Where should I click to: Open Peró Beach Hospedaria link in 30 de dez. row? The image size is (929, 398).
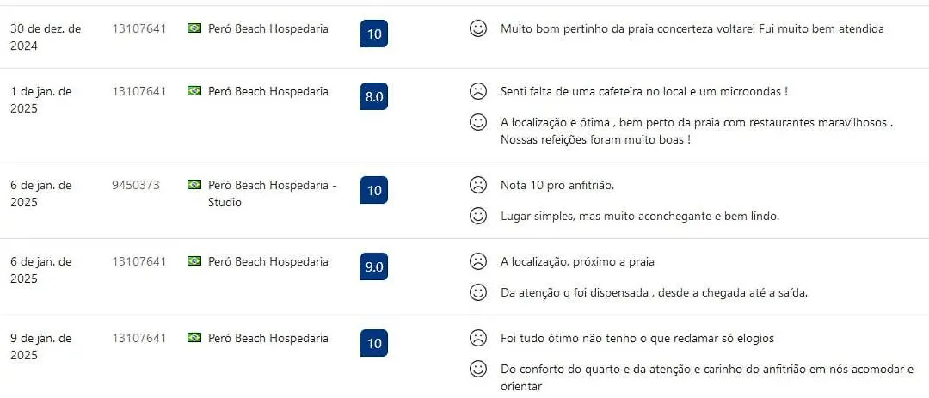[x=268, y=28]
